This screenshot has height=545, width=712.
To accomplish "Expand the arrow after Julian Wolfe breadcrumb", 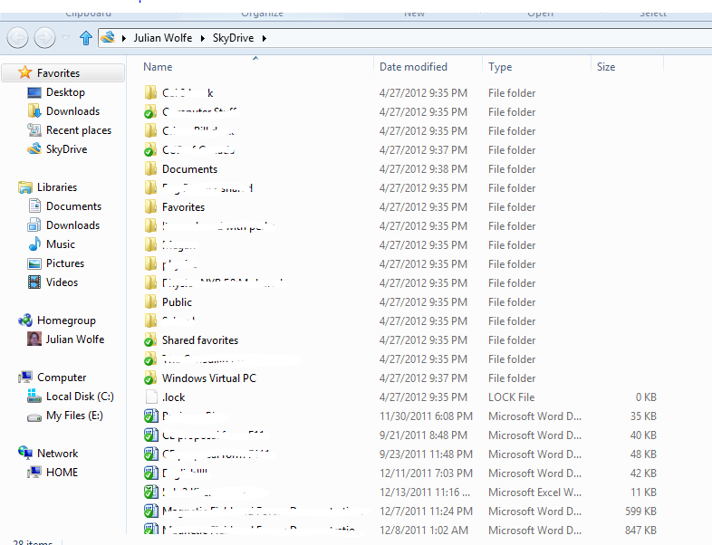I will pos(203,38).
